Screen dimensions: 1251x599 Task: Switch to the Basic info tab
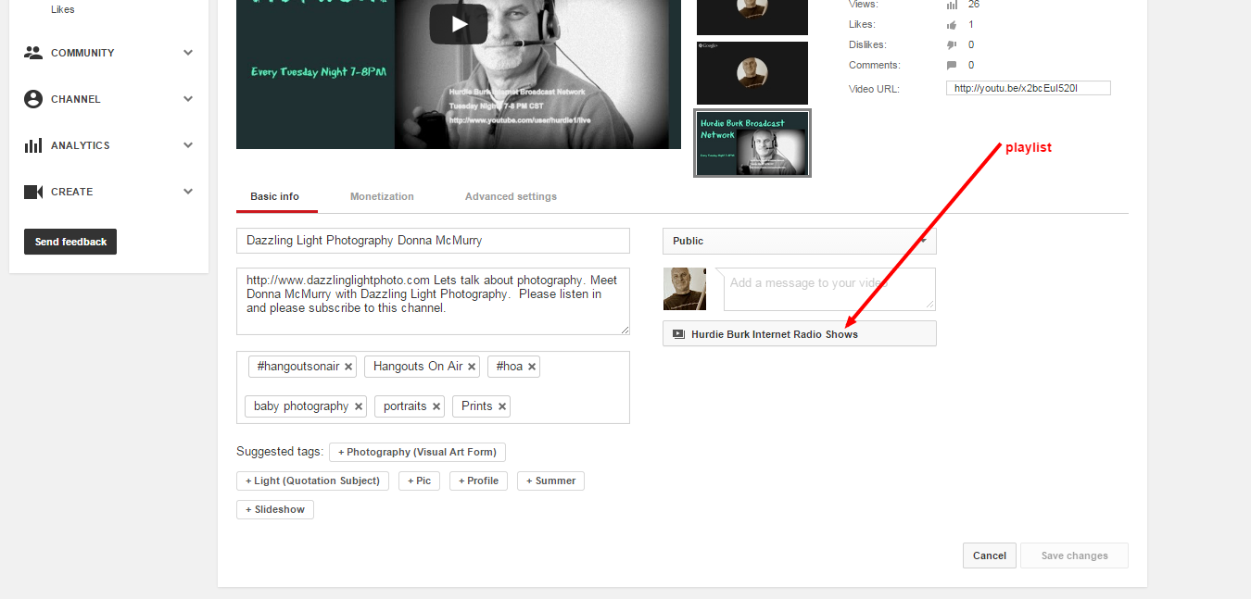[275, 196]
